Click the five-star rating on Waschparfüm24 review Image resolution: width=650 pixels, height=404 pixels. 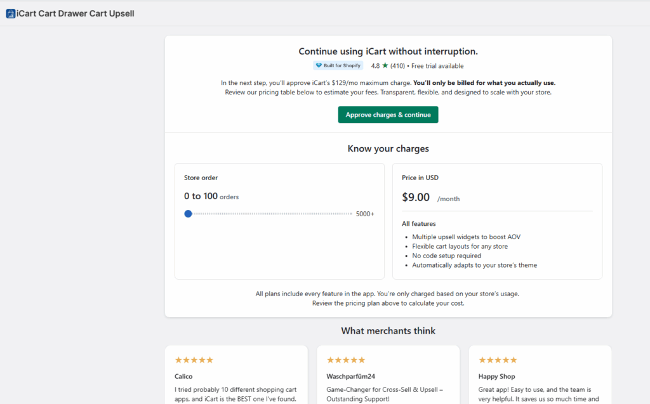point(346,360)
